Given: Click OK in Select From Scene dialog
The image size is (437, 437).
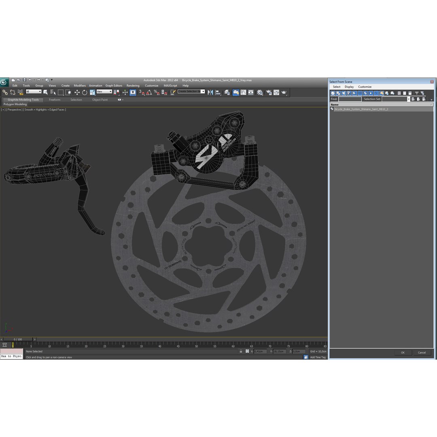Looking at the screenshot, I should click(403, 352).
